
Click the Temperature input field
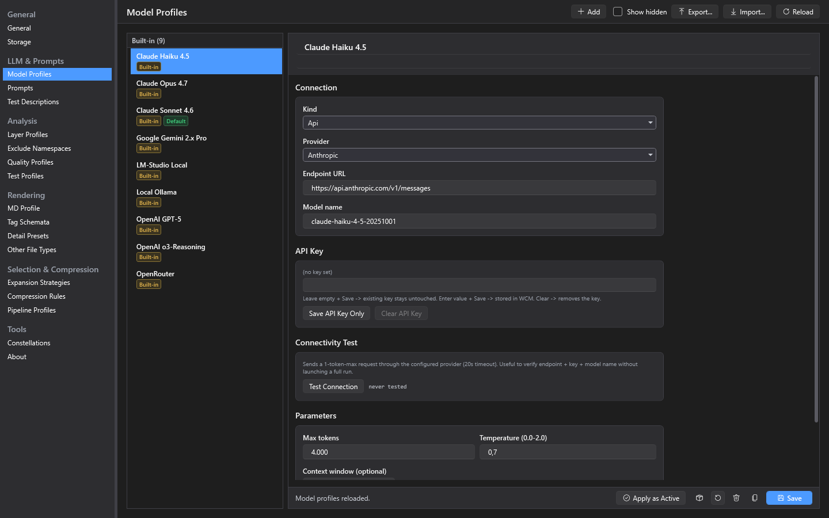tap(568, 452)
